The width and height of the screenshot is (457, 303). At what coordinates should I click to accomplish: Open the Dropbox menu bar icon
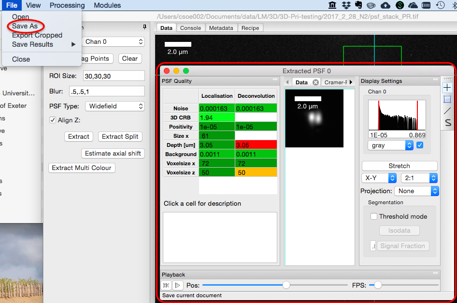346,5
